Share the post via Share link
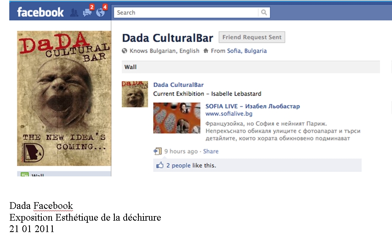This screenshot has width=392, height=246. tap(211, 151)
